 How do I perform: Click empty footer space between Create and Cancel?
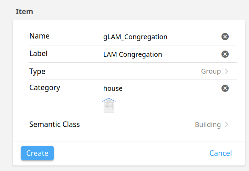click(132, 153)
